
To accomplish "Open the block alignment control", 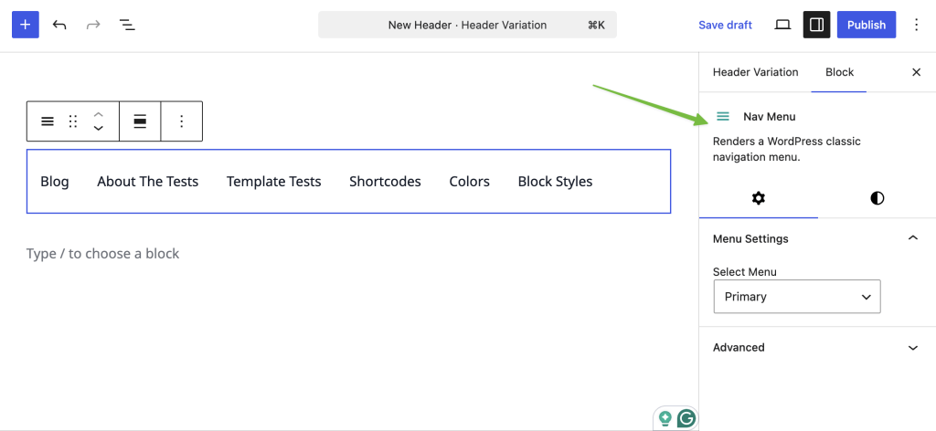I will [140, 121].
